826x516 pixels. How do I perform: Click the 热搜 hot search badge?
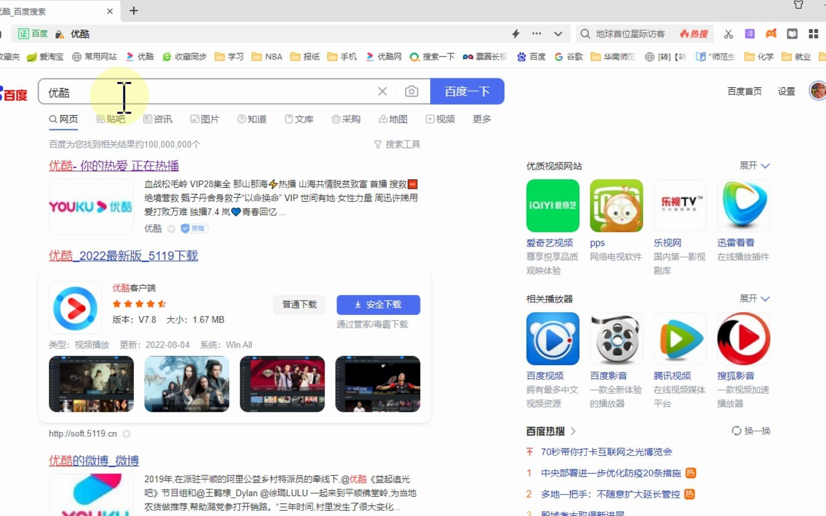694,34
